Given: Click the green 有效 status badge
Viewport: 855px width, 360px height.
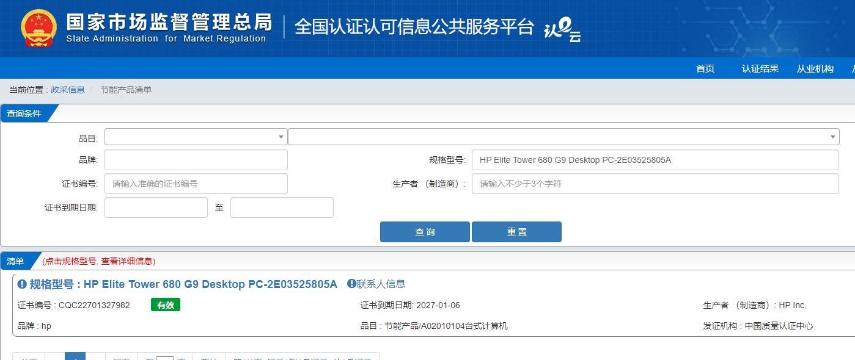Looking at the screenshot, I should coord(166,305).
